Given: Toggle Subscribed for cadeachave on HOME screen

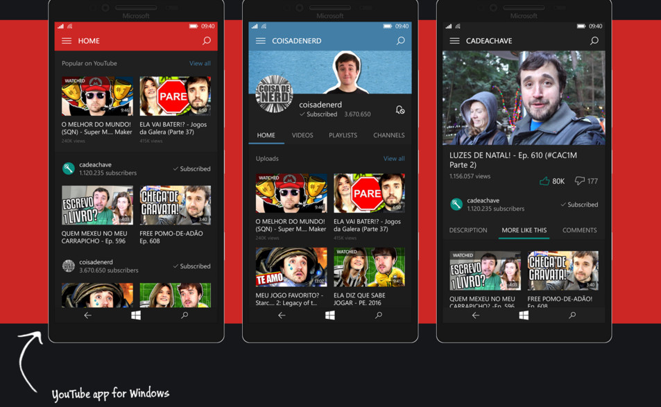Looking at the screenshot, I should pos(191,168).
